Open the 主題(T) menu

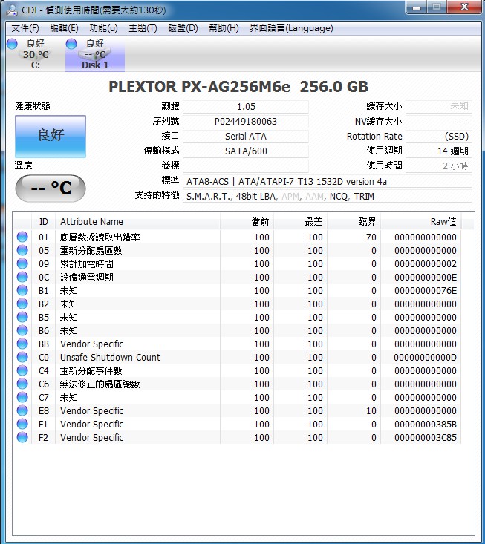tap(143, 28)
